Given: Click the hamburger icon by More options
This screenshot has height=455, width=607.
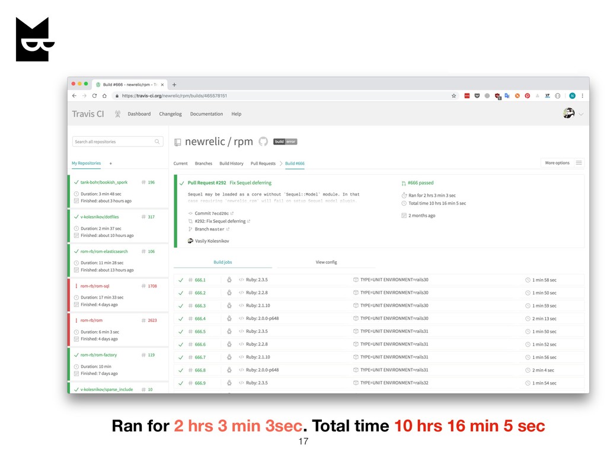Looking at the screenshot, I should [579, 163].
